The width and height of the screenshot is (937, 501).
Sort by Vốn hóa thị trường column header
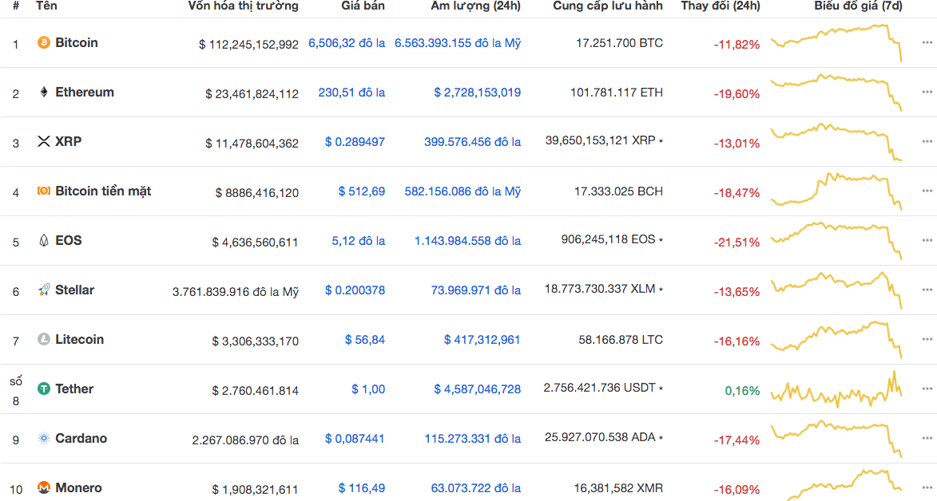243,6
